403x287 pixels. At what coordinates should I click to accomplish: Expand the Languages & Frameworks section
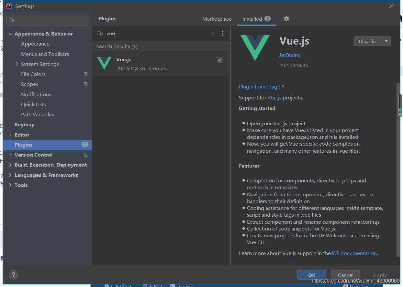click(10, 175)
